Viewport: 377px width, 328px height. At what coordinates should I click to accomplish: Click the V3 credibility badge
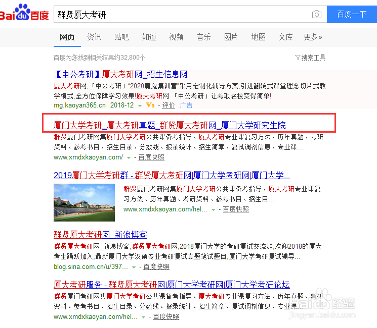150,105
